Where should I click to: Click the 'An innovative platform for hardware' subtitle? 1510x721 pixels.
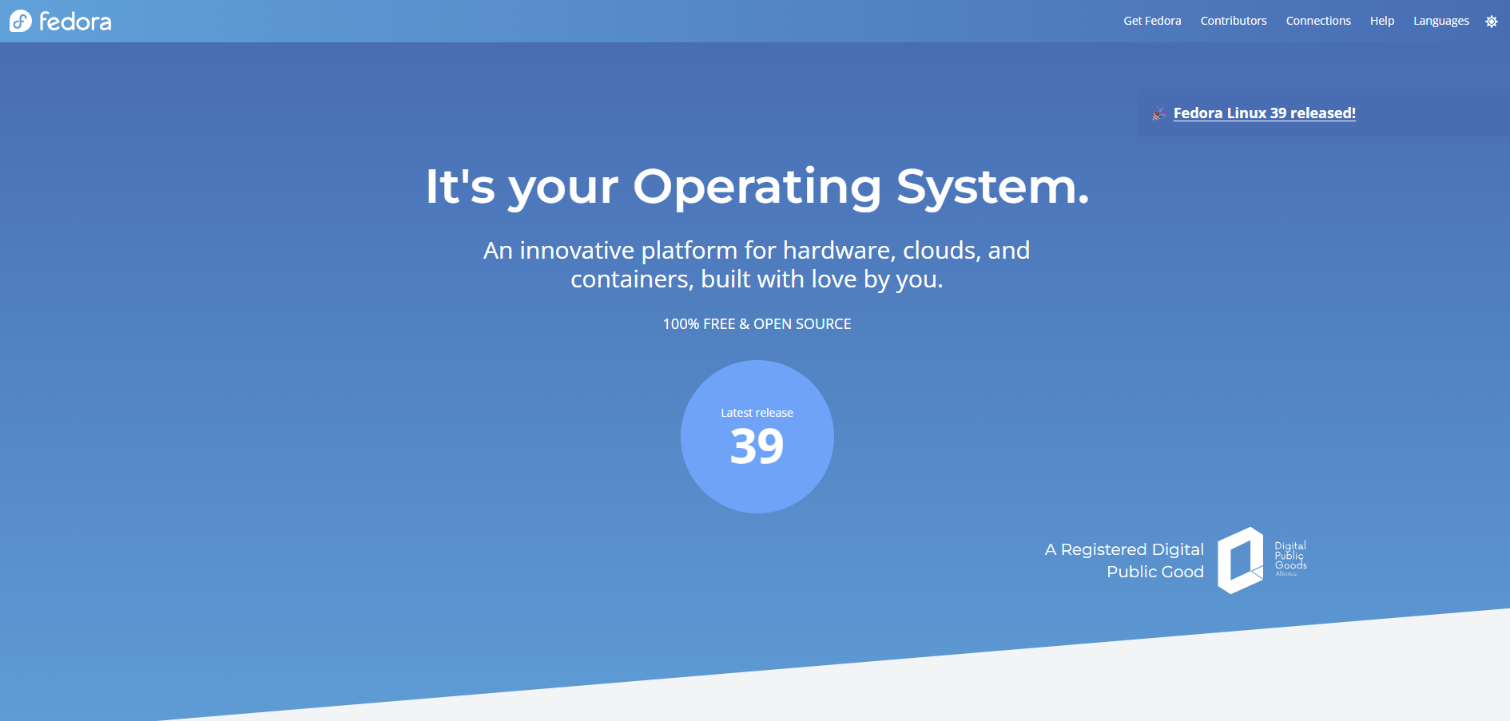click(757, 264)
